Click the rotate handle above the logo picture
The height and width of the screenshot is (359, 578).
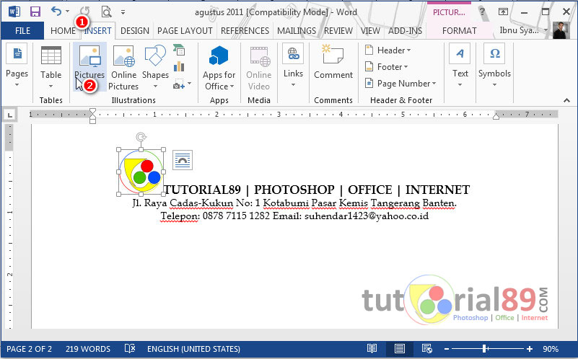click(x=141, y=138)
